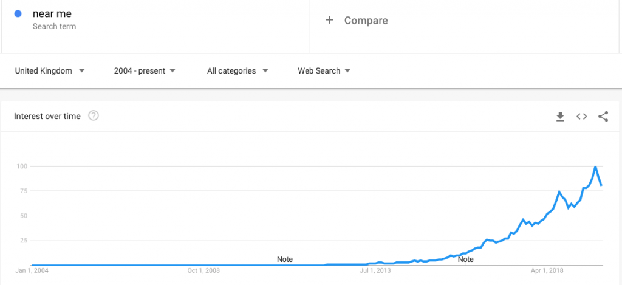Change the Web Search type dropdown
This screenshot has width=622, height=285.
324,71
